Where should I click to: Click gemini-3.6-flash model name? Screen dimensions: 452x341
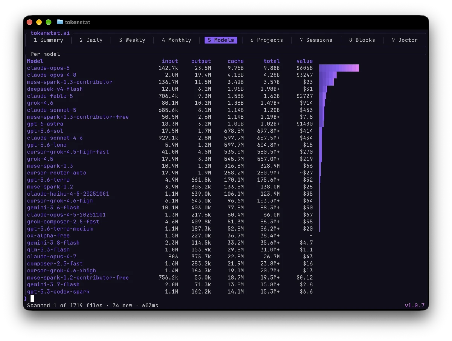(x=53, y=208)
